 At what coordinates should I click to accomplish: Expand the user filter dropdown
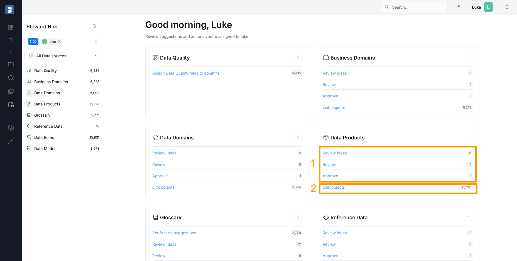(95, 42)
